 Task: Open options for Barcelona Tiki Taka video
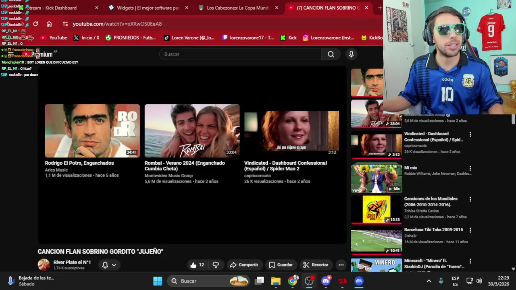470,230
